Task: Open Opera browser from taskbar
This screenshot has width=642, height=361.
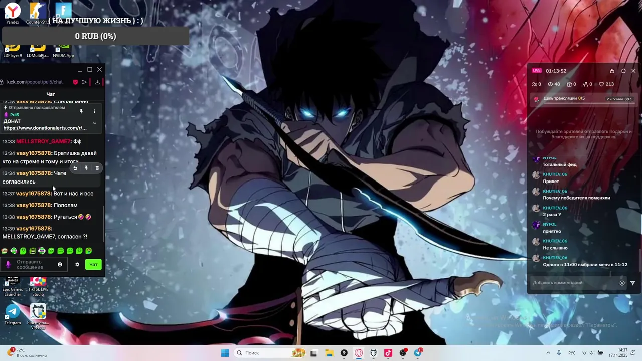Action: [x=359, y=353]
